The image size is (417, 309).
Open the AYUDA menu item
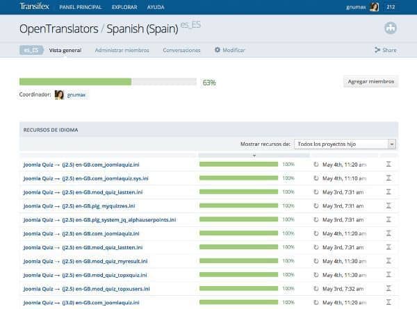coord(156,7)
